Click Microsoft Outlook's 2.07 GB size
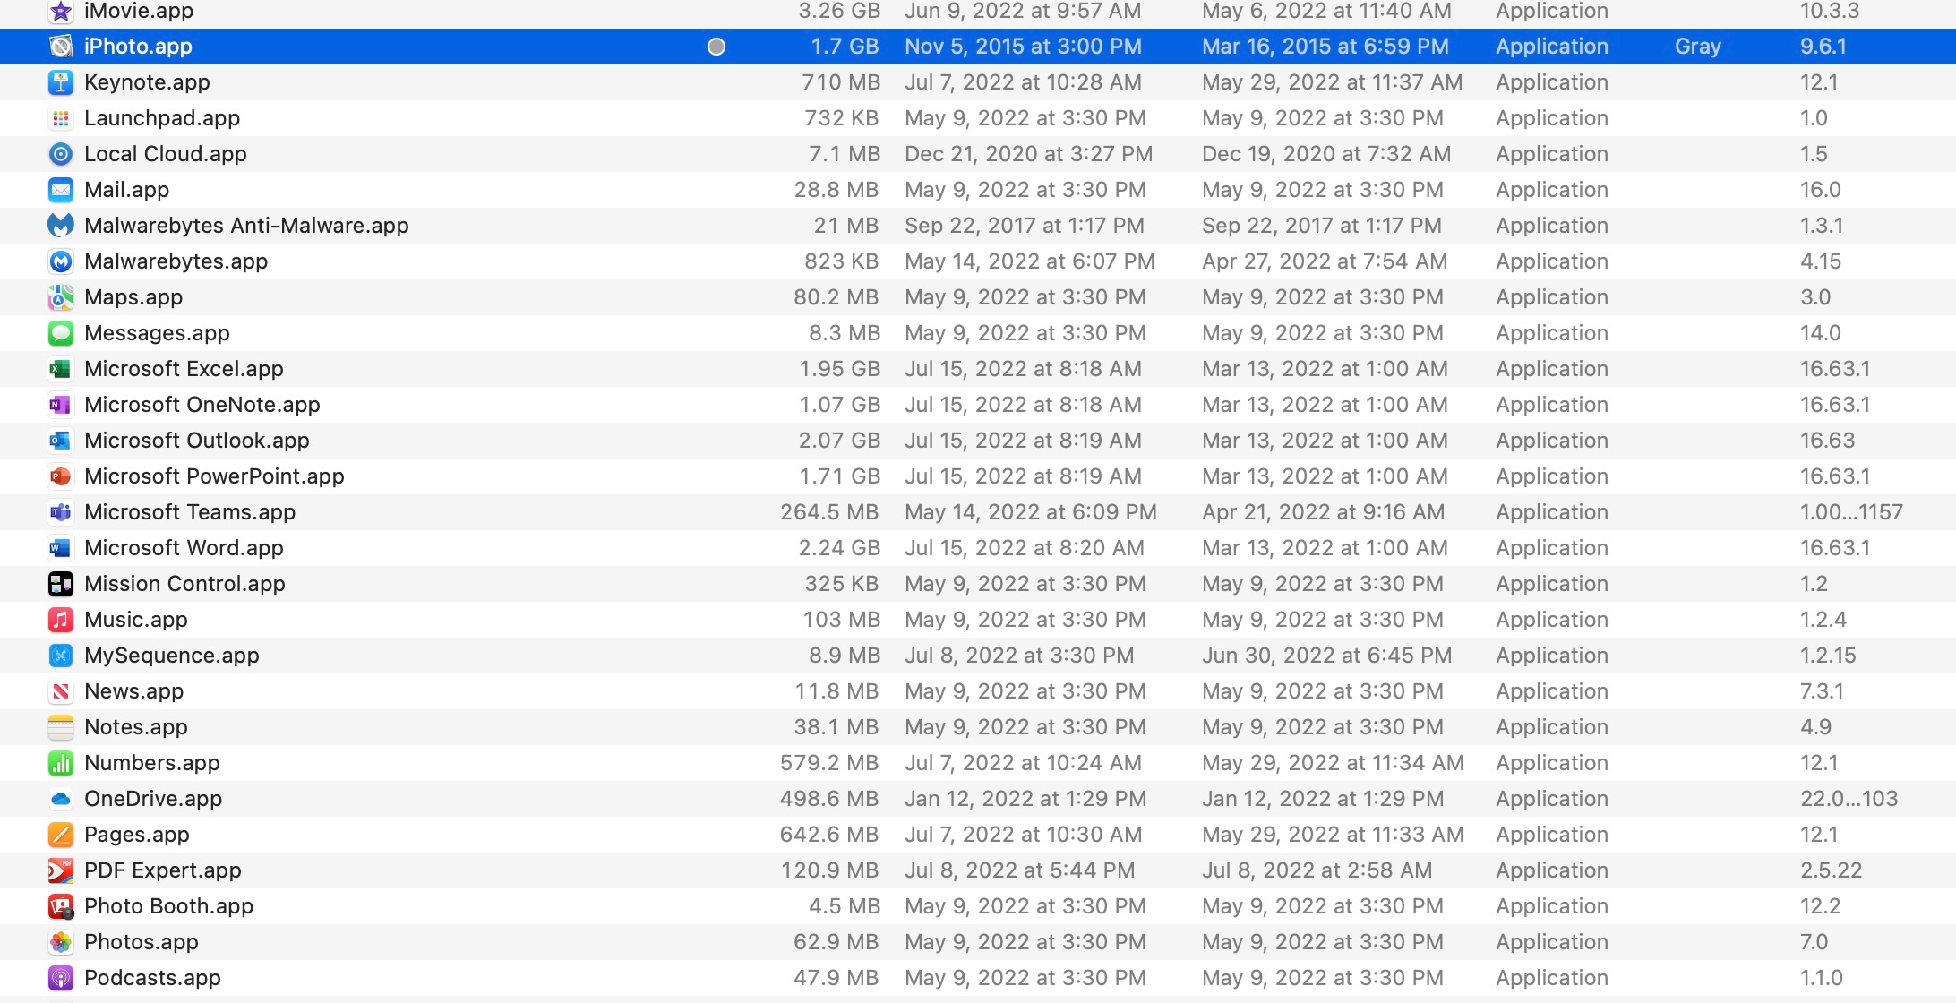Viewport: 1956px width, 1003px height. click(x=839, y=441)
